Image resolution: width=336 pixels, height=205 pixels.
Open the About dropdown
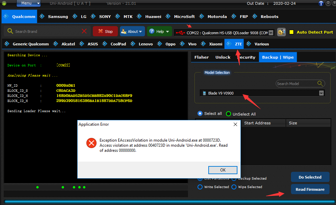pos(132,31)
